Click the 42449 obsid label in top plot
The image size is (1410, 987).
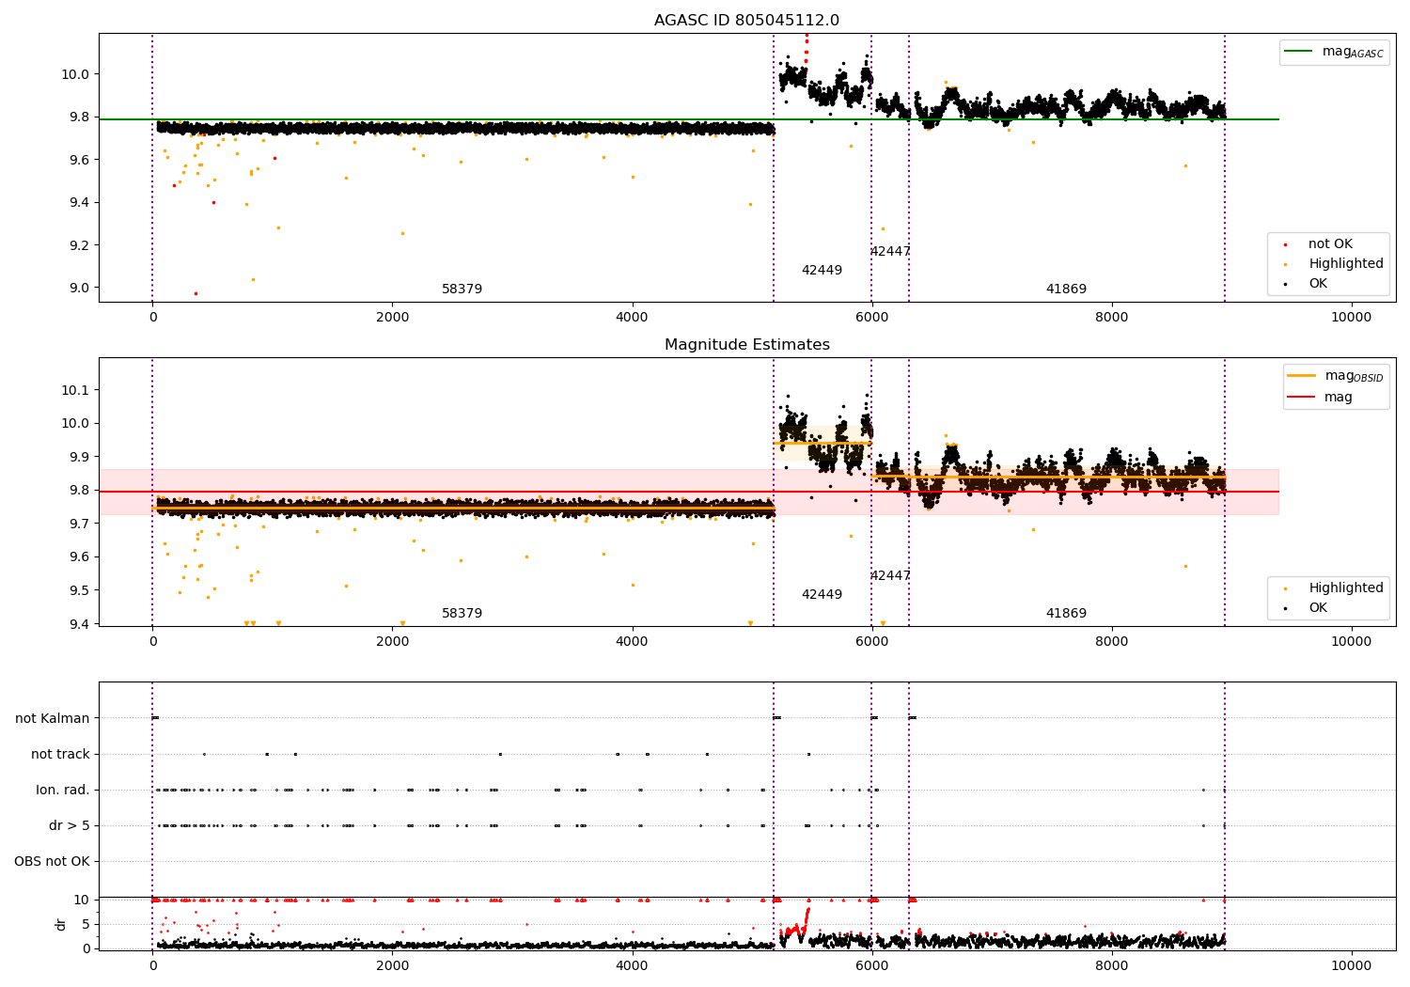pos(822,271)
